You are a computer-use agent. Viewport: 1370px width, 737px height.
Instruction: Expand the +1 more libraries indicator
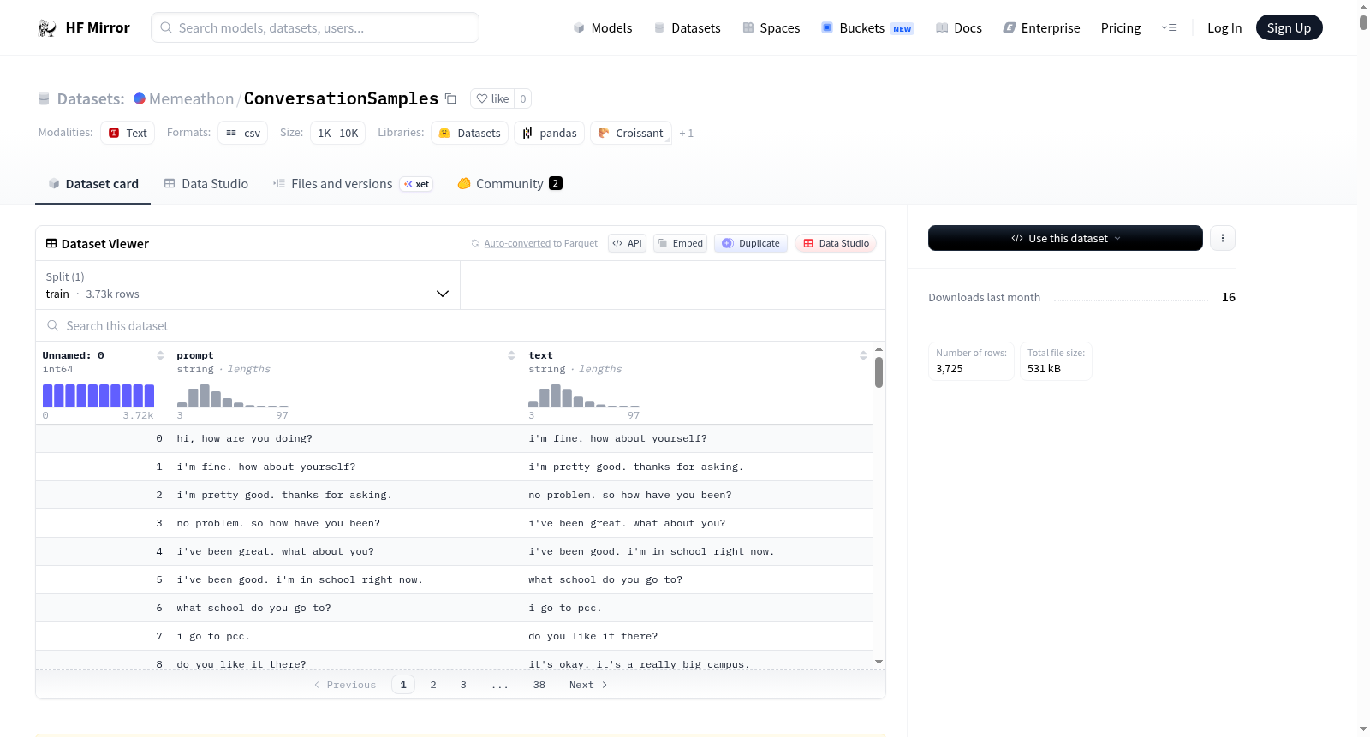click(686, 133)
